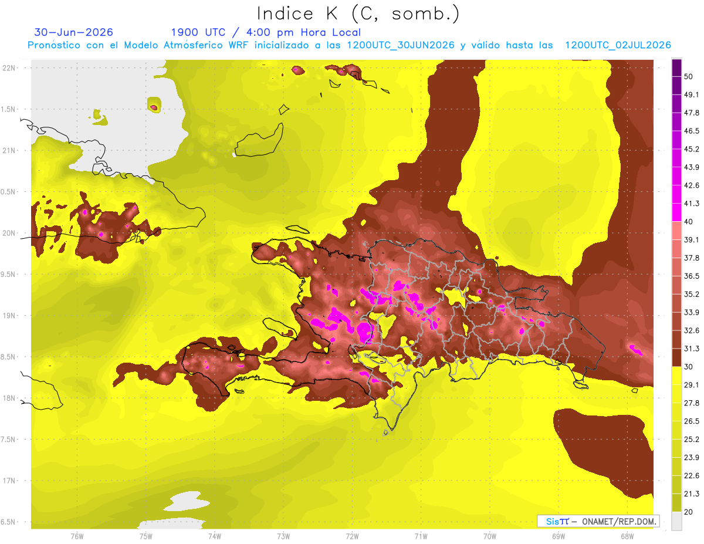Click the '17N' latitude label
704x544 pixels.
(9, 481)
